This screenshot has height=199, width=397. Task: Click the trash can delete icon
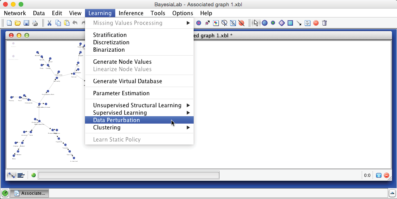[x=324, y=23]
